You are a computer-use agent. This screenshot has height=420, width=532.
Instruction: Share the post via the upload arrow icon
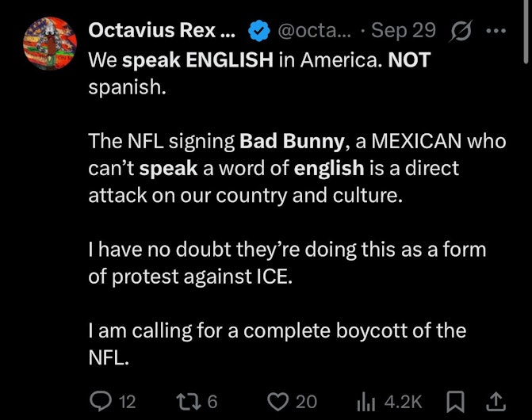(x=496, y=402)
